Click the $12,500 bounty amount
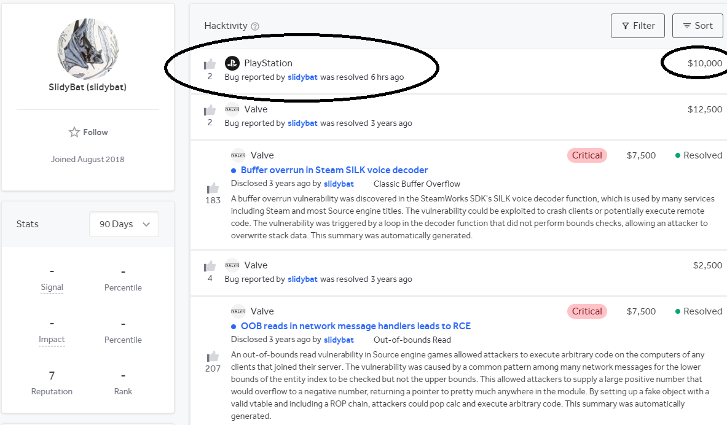This screenshot has height=425, width=727. 705,109
